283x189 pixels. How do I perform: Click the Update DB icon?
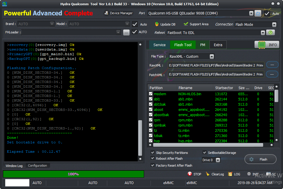pyautogui.click(x=157, y=24)
